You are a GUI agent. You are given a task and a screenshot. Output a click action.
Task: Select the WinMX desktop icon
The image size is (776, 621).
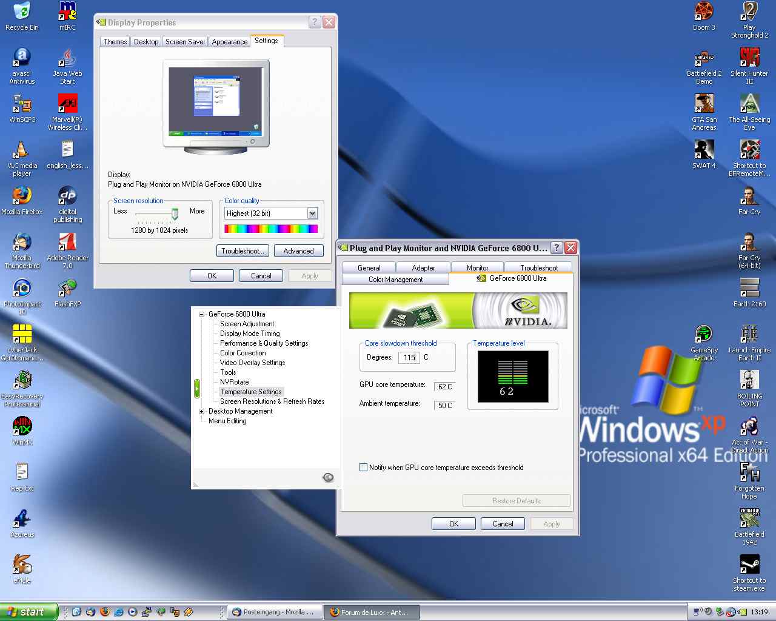point(22,431)
